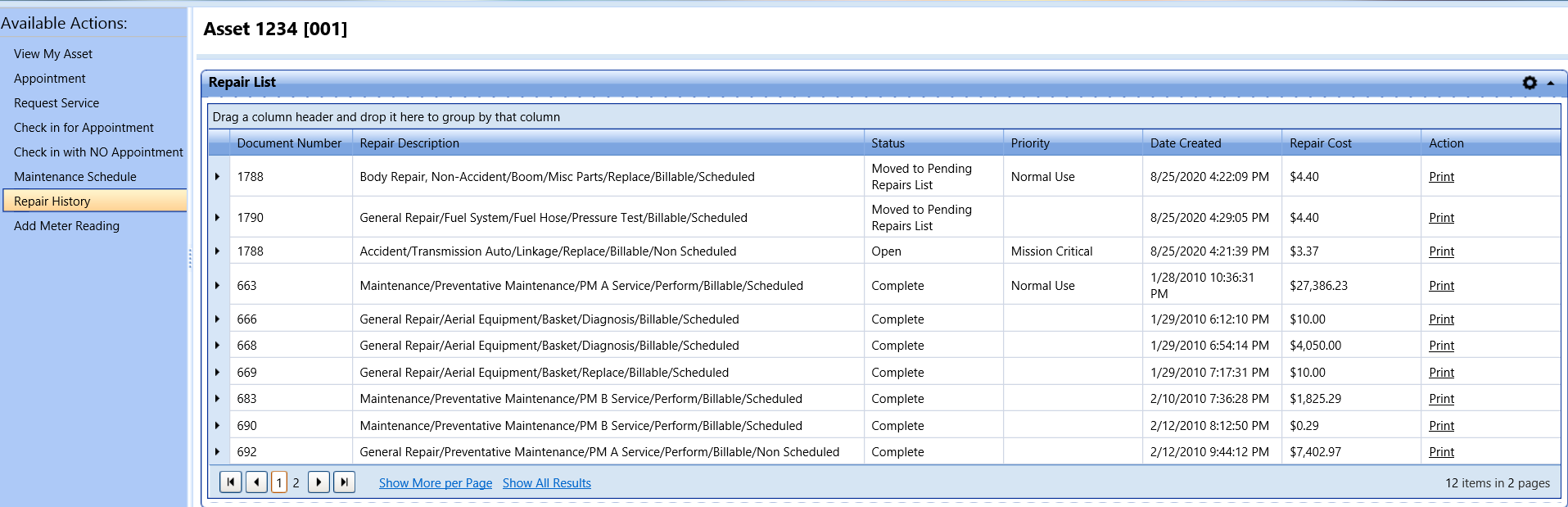1568x507 pixels.
Task: Select the '$4,050.00' repair cost cell
Action: click(x=1351, y=346)
